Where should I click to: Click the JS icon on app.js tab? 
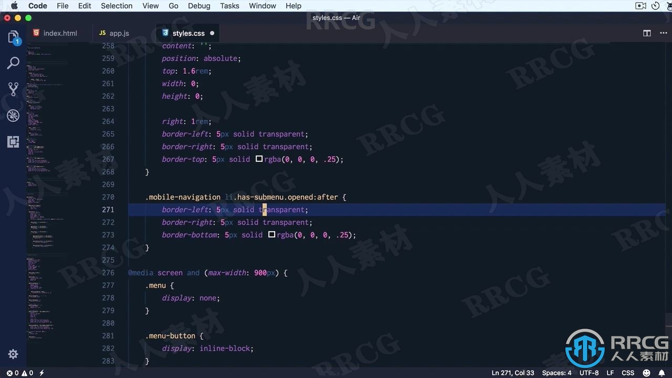[x=102, y=33]
